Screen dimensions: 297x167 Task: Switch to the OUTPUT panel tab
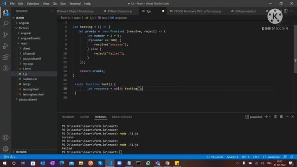point(84,117)
